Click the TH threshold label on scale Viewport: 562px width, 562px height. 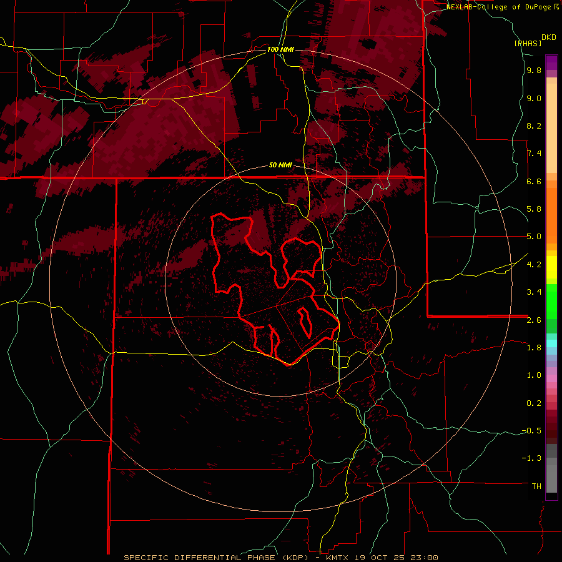(x=536, y=486)
